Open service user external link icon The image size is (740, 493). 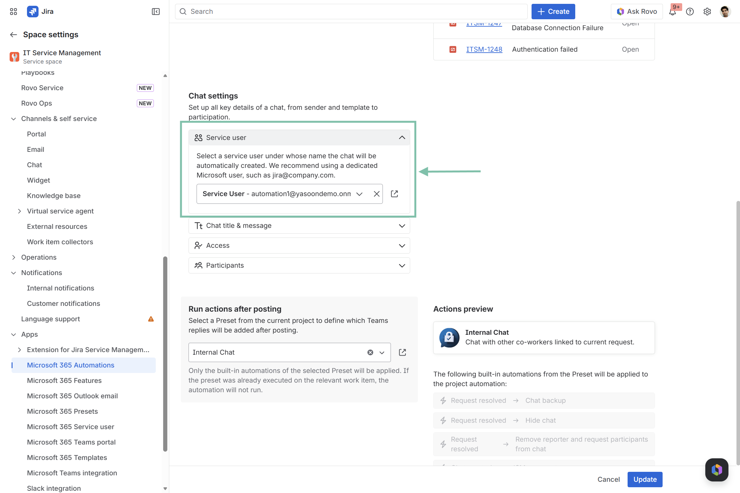394,194
